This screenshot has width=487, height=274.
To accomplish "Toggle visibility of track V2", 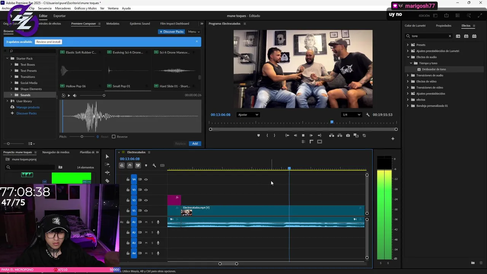I will [x=146, y=200].
